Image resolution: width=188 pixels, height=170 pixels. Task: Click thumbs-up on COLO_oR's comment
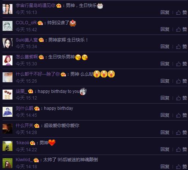(x=181, y=29)
